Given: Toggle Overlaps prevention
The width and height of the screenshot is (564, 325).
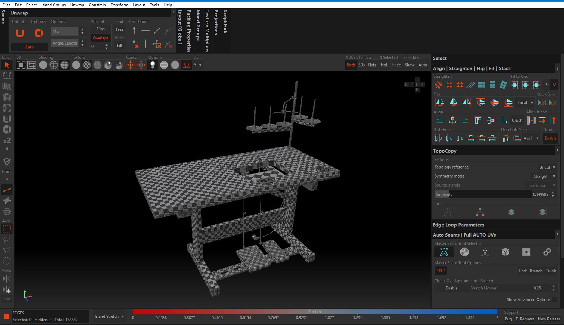Looking at the screenshot, I should (101, 38).
